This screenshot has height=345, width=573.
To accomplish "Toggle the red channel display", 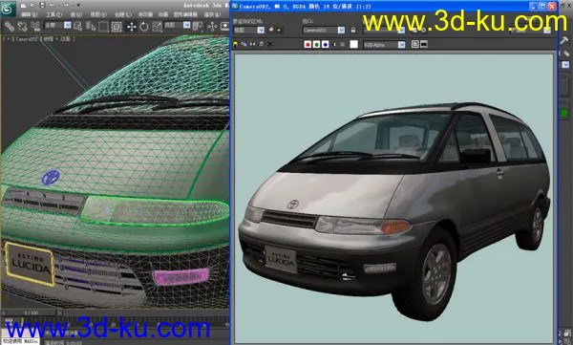I will [308, 44].
